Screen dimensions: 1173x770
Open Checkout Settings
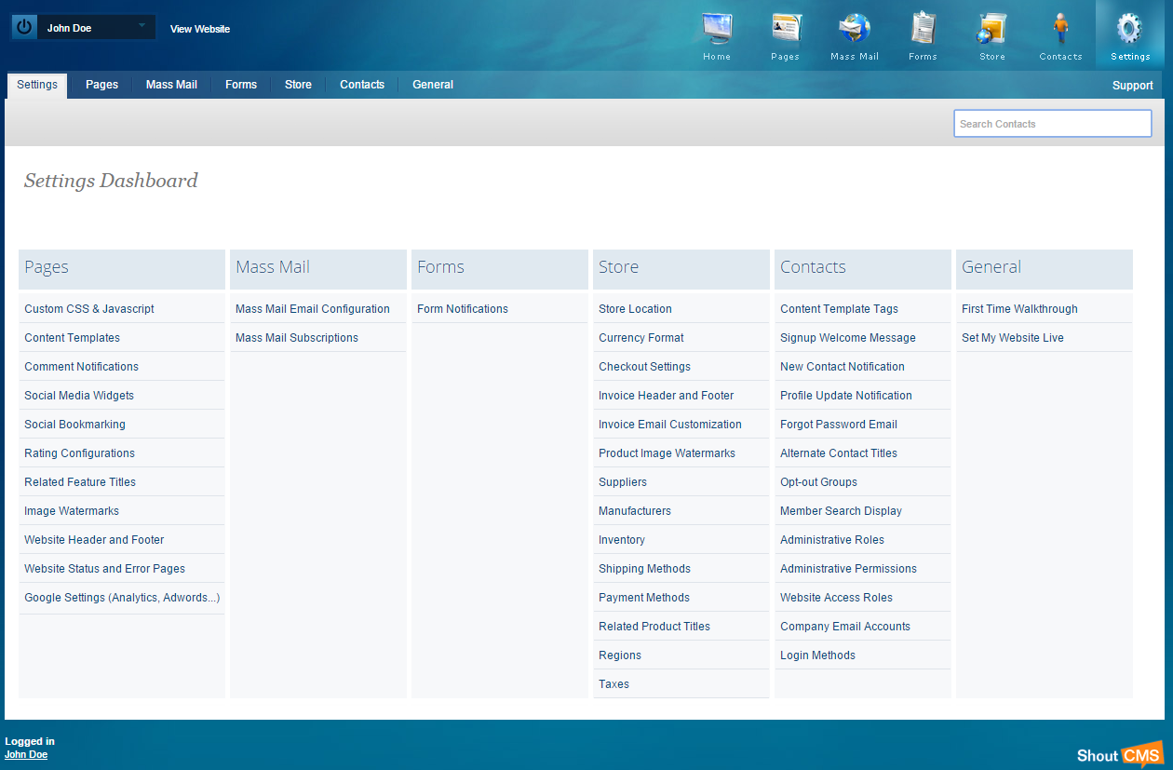point(645,367)
